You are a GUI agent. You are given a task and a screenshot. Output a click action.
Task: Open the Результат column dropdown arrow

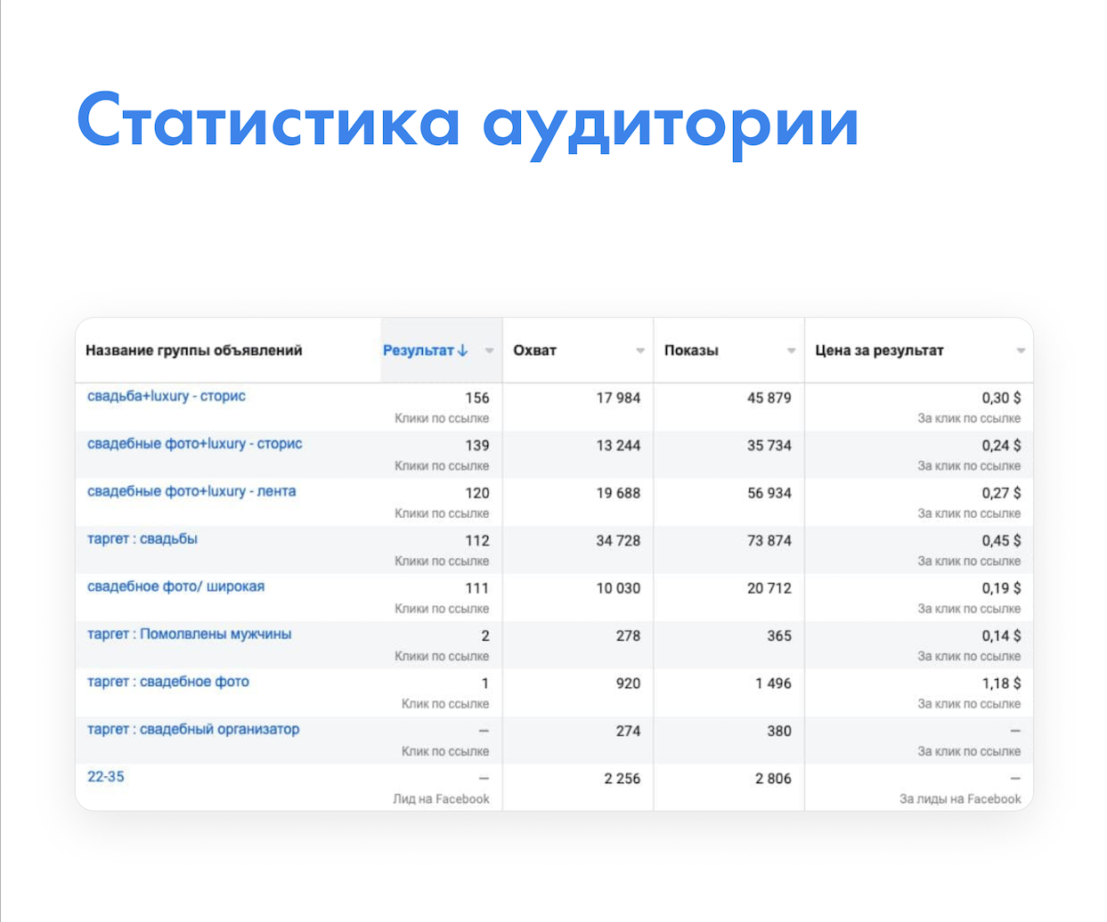click(489, 351)
